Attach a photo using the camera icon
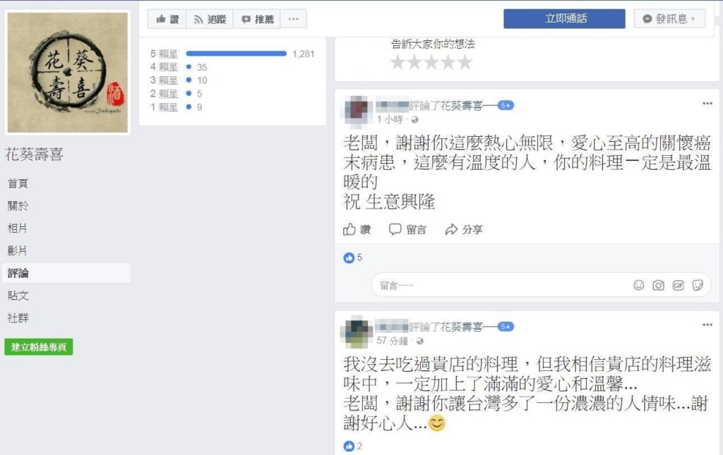Screen dimensions: 723x455 (659, 285)
